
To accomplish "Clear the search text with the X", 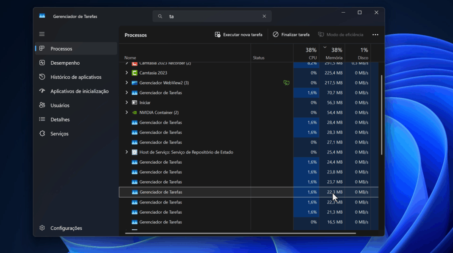I will pyautogui.click(x=264, y=16).
